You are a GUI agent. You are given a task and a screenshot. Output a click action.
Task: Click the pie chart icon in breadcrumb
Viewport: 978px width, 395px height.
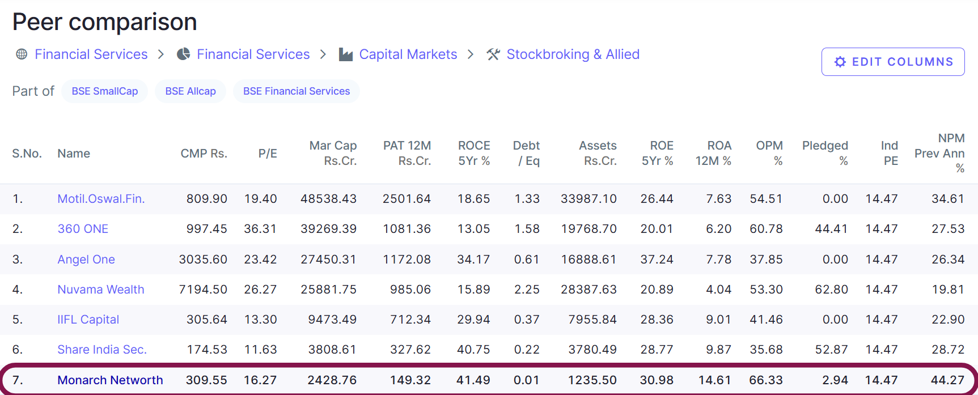coord(183,54)
